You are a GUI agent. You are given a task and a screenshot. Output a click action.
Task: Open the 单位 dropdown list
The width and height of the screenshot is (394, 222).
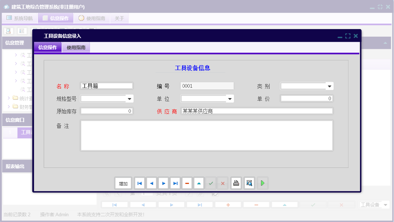tap(229, 98)
